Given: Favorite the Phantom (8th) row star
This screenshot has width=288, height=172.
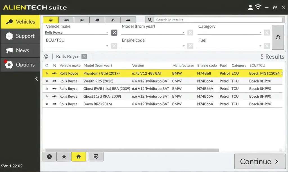Looking at the screenshot, I should [x=47, y=74].
